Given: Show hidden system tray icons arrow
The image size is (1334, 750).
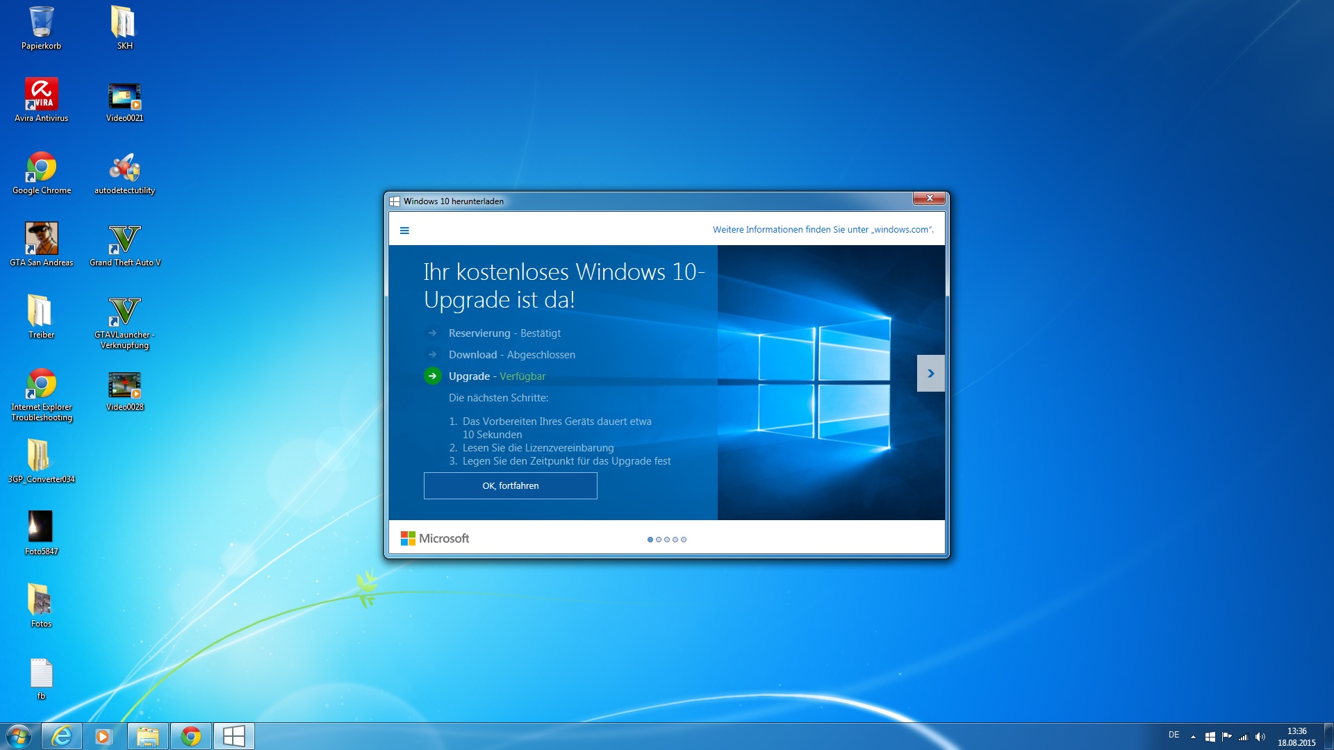Looking at the screenshot, I should [x=1193, y=737].
